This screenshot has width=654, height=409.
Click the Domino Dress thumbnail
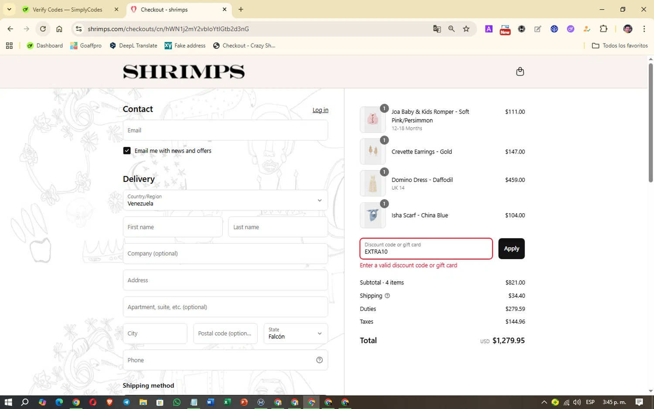click(373, 183)
